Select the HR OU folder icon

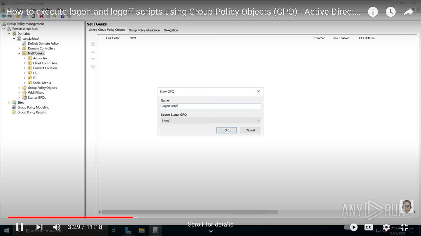coord(30,73)
